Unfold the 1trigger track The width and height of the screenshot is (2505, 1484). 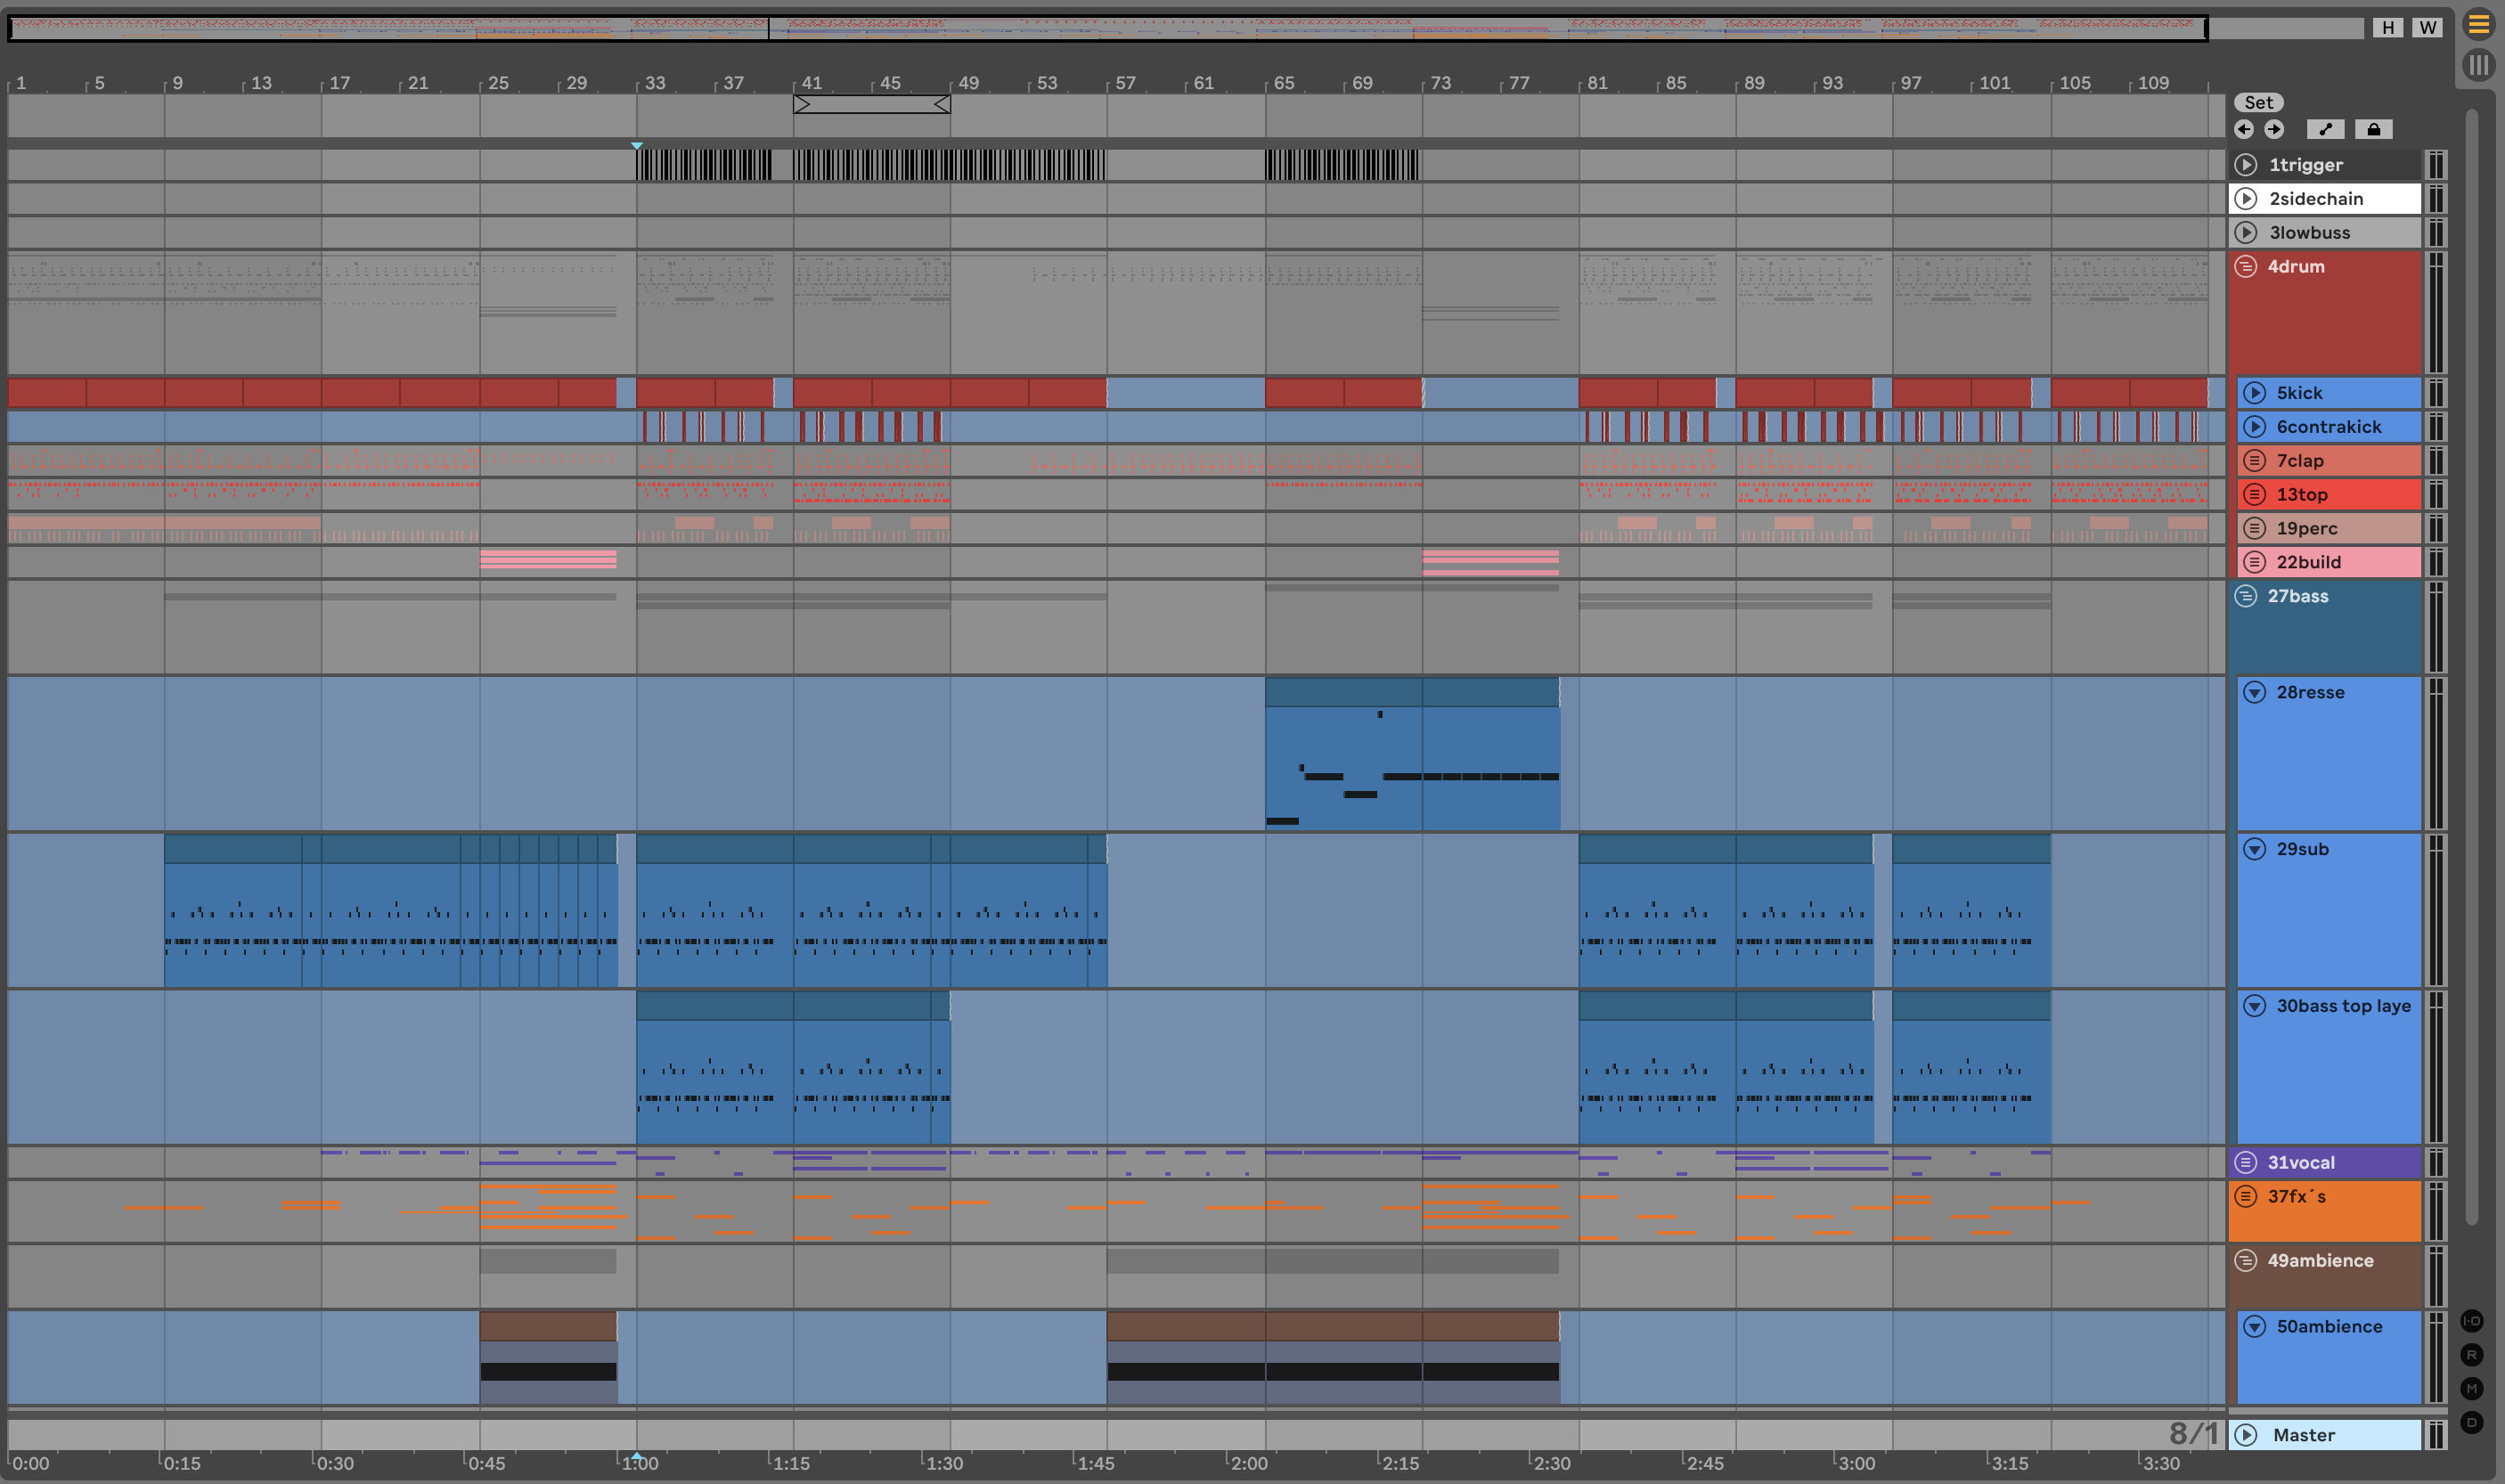[x=2246, y=165]
